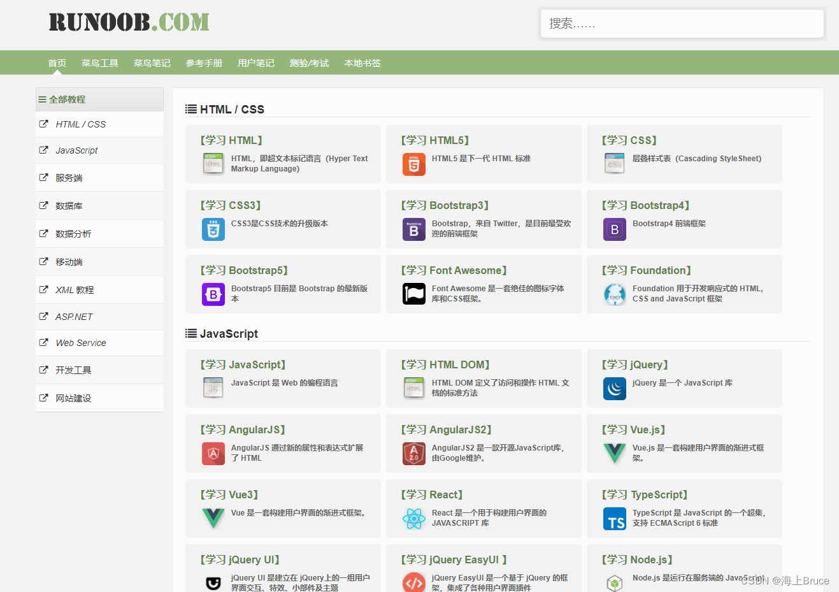839x592 pixels.
Task: Click the HTML tutorial icon
Action: click(x=213, y=164)
